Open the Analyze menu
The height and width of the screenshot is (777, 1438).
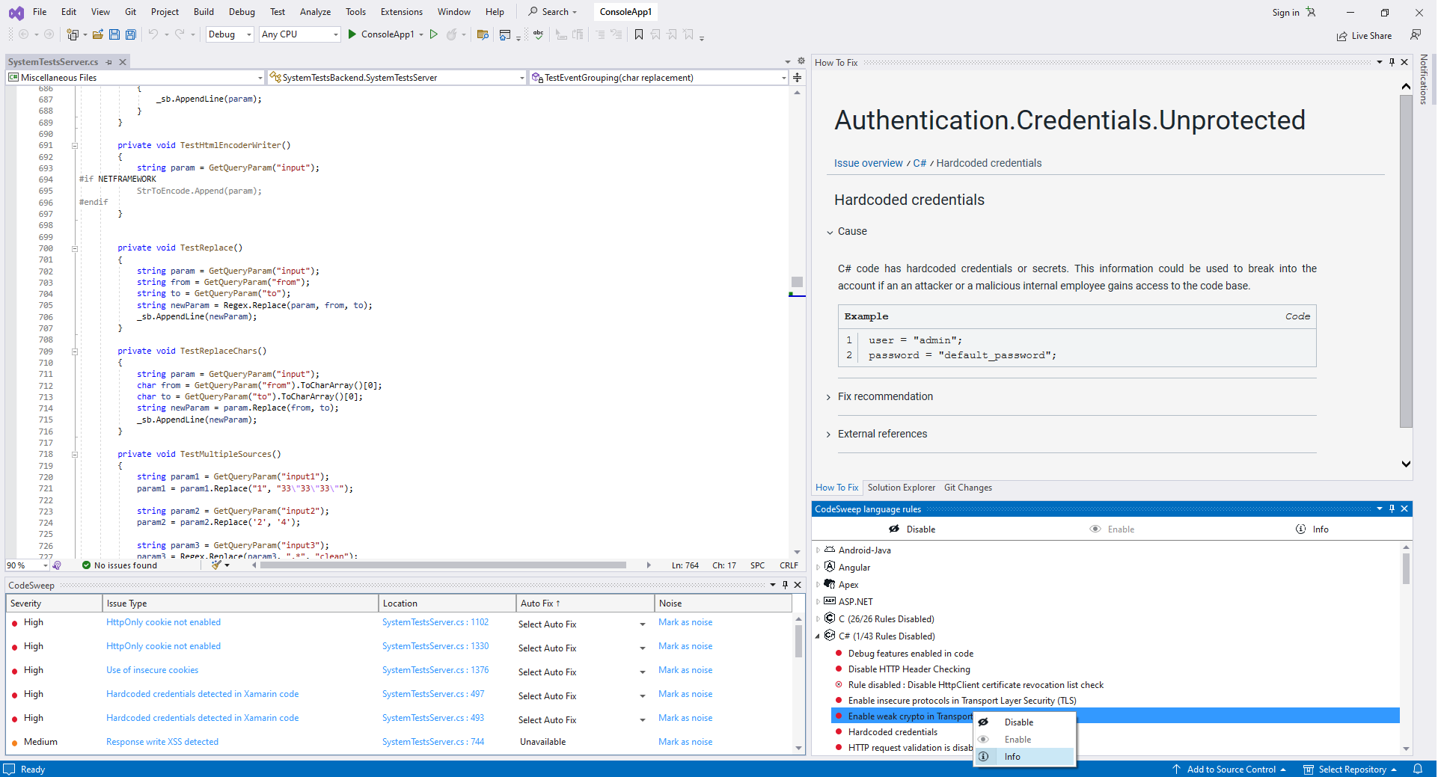click(x=315, y=12)
